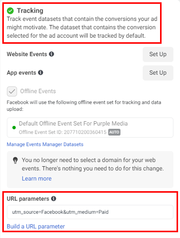Click the green status dot of offline event set
This screenshot has height=238, width=180.
coord(14,127)
